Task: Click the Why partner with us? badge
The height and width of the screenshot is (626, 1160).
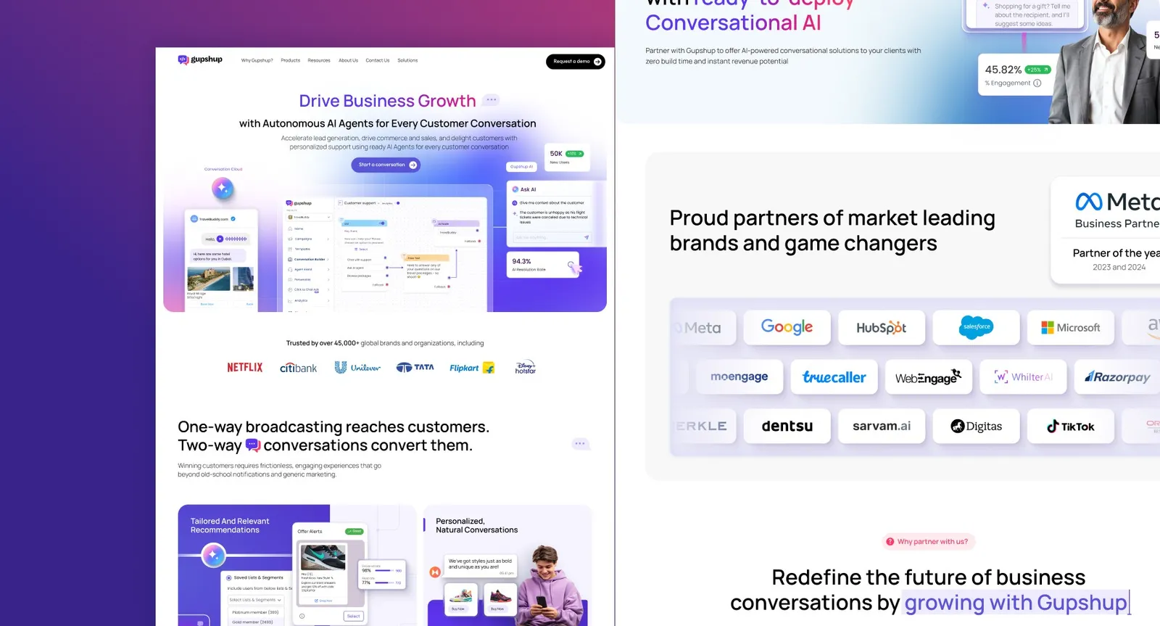Action: tap(929, 541)
